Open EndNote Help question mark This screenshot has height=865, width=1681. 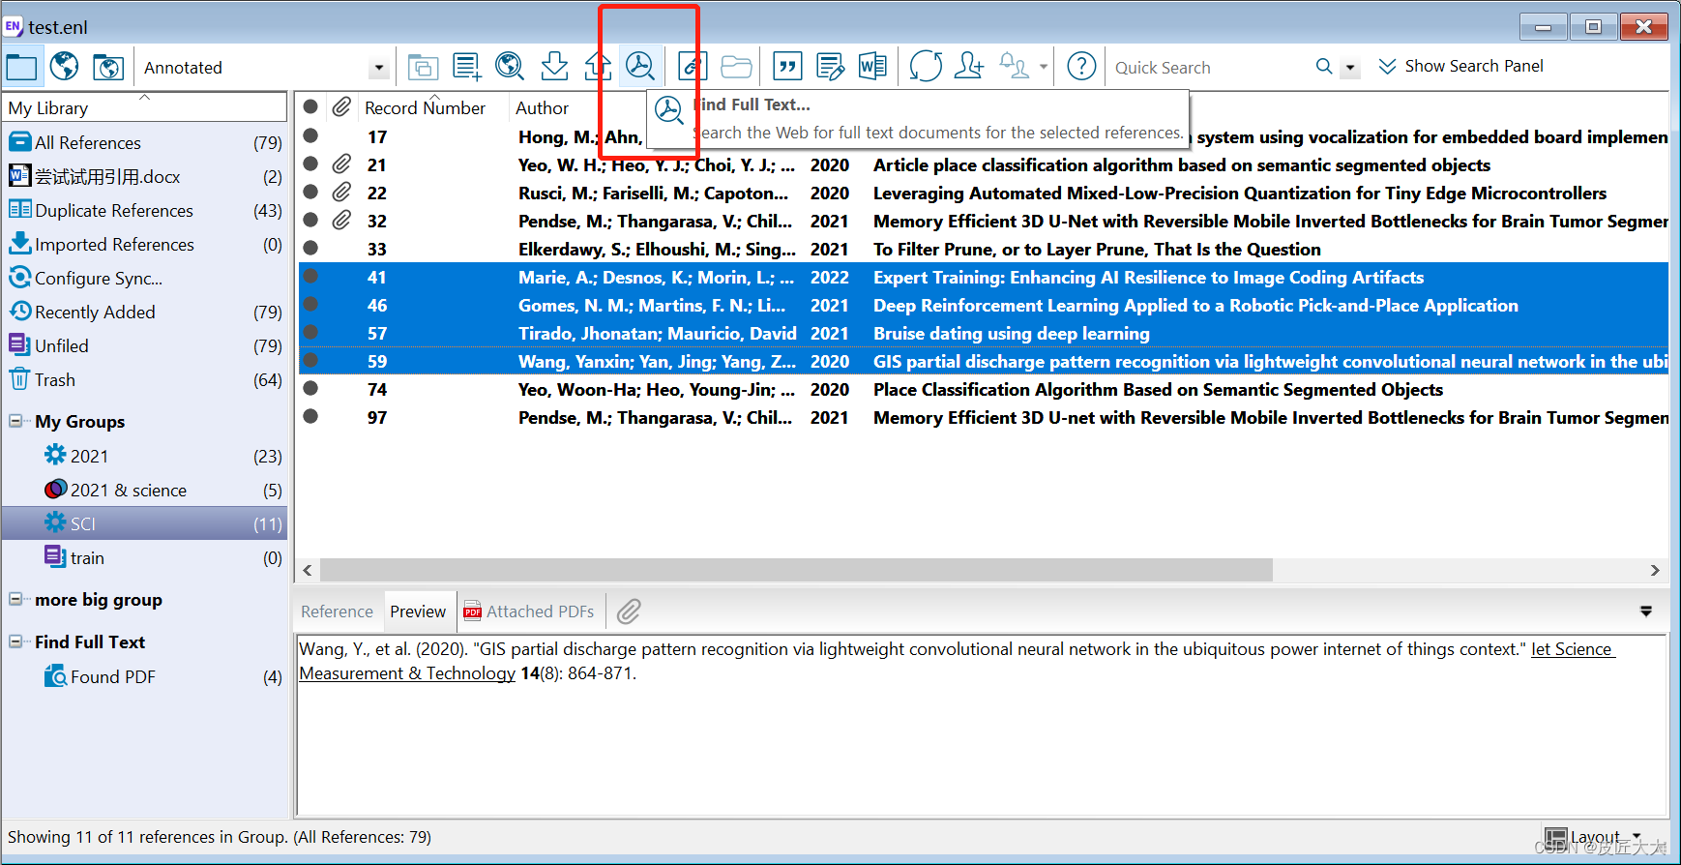(1081, 67)
